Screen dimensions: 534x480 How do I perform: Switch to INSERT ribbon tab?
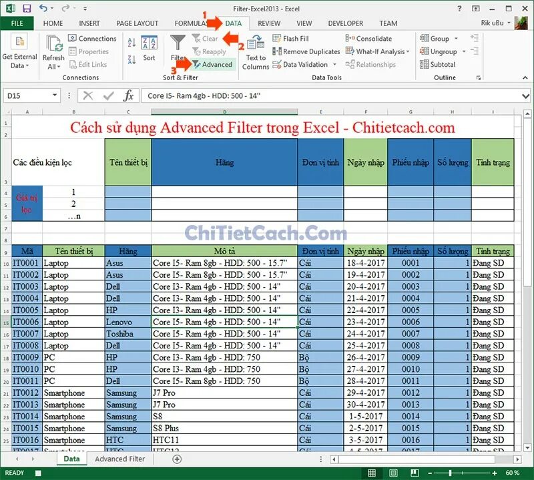click(89, 23)
